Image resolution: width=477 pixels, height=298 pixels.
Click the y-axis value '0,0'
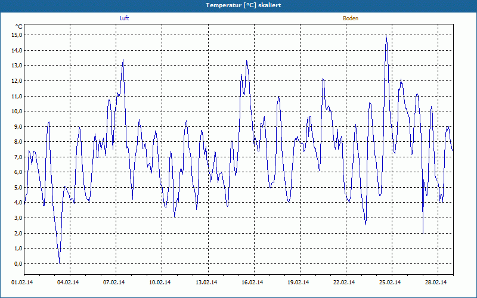(18, 263)
